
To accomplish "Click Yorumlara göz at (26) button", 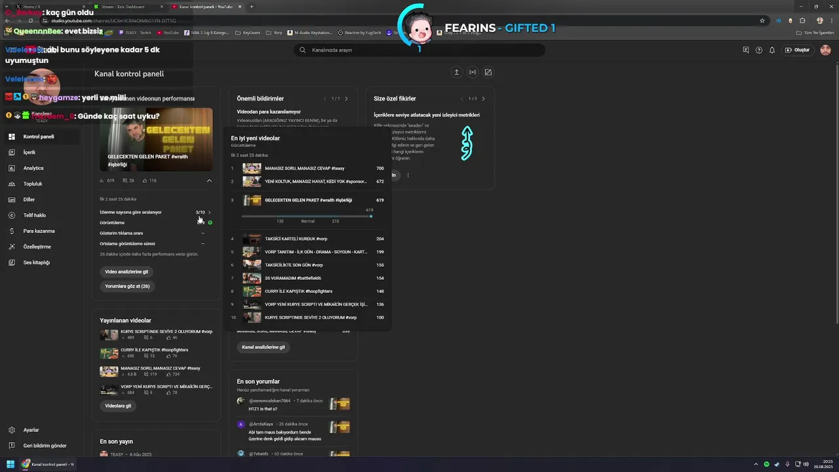I will (127, 286).
